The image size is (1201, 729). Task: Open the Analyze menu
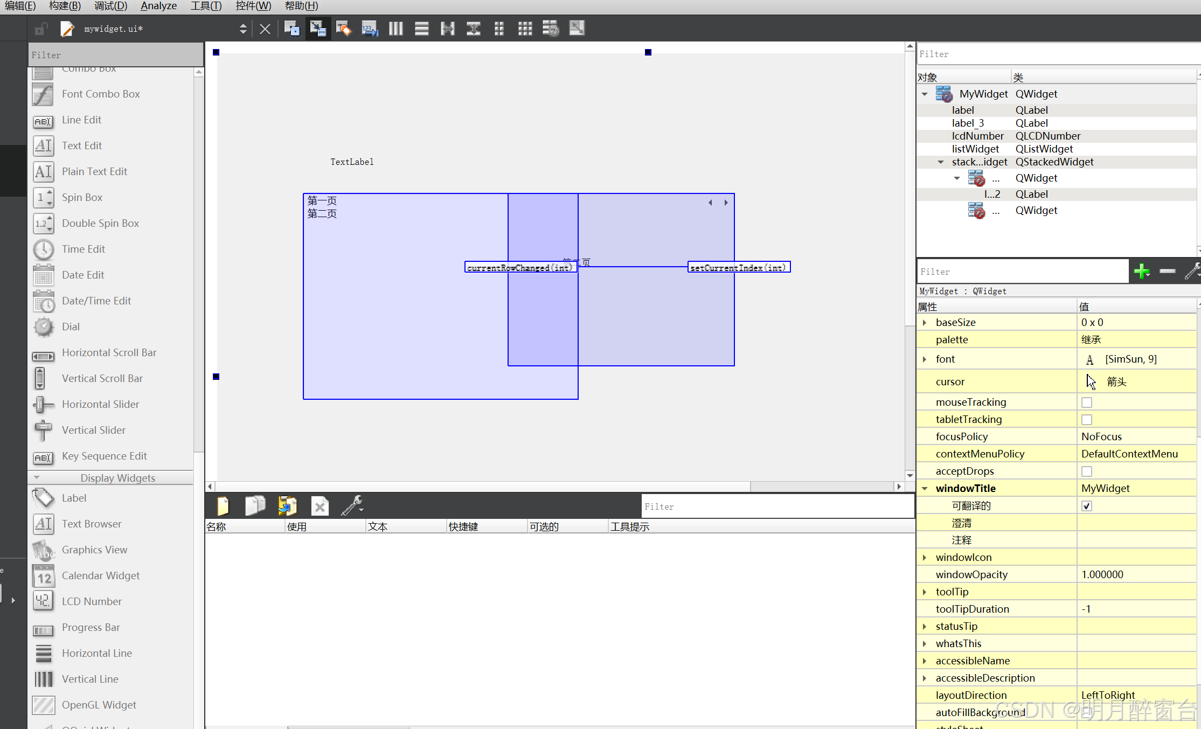[x=158, y=6]
